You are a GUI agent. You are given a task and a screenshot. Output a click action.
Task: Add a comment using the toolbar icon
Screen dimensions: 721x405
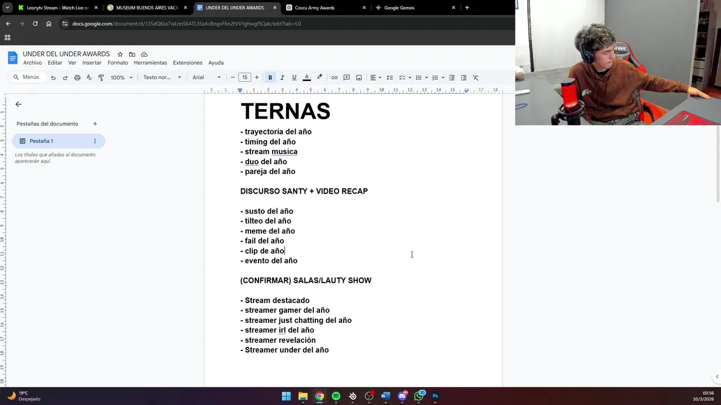(346, 78)
